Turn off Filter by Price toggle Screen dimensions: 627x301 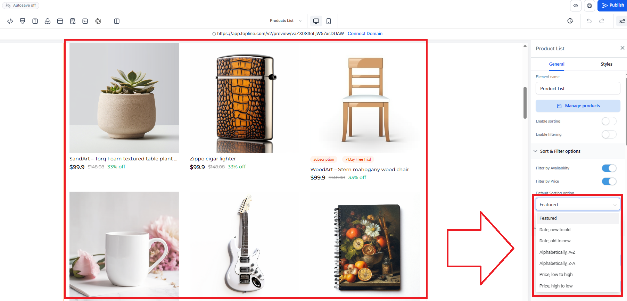click(609, 181)
